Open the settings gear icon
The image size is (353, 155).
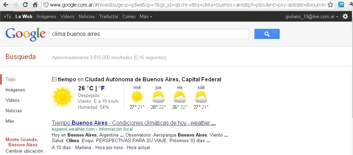tap(345, 16)
